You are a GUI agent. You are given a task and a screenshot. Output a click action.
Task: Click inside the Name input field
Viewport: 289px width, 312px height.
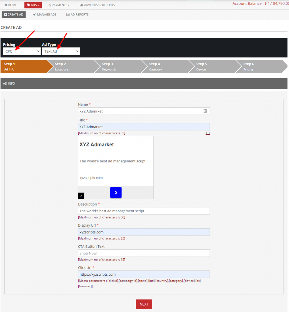pyautogui.click(x=144, y=111)
